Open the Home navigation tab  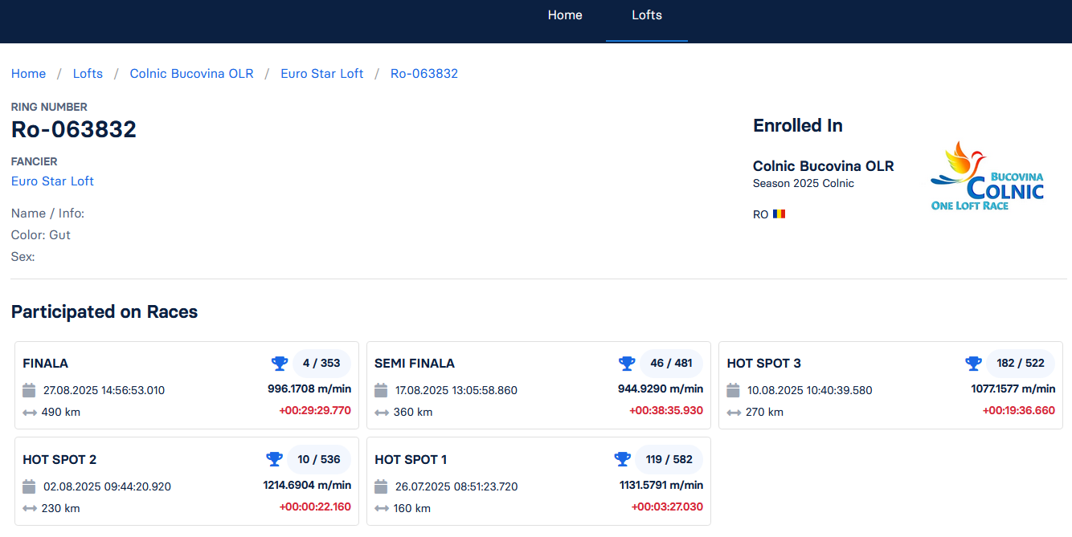pos(565,15)
